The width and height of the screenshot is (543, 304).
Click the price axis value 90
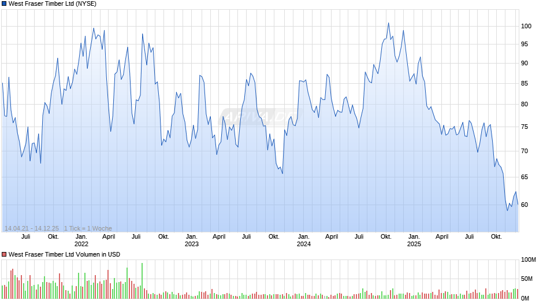pyautogui.click(x=525, y=64)
